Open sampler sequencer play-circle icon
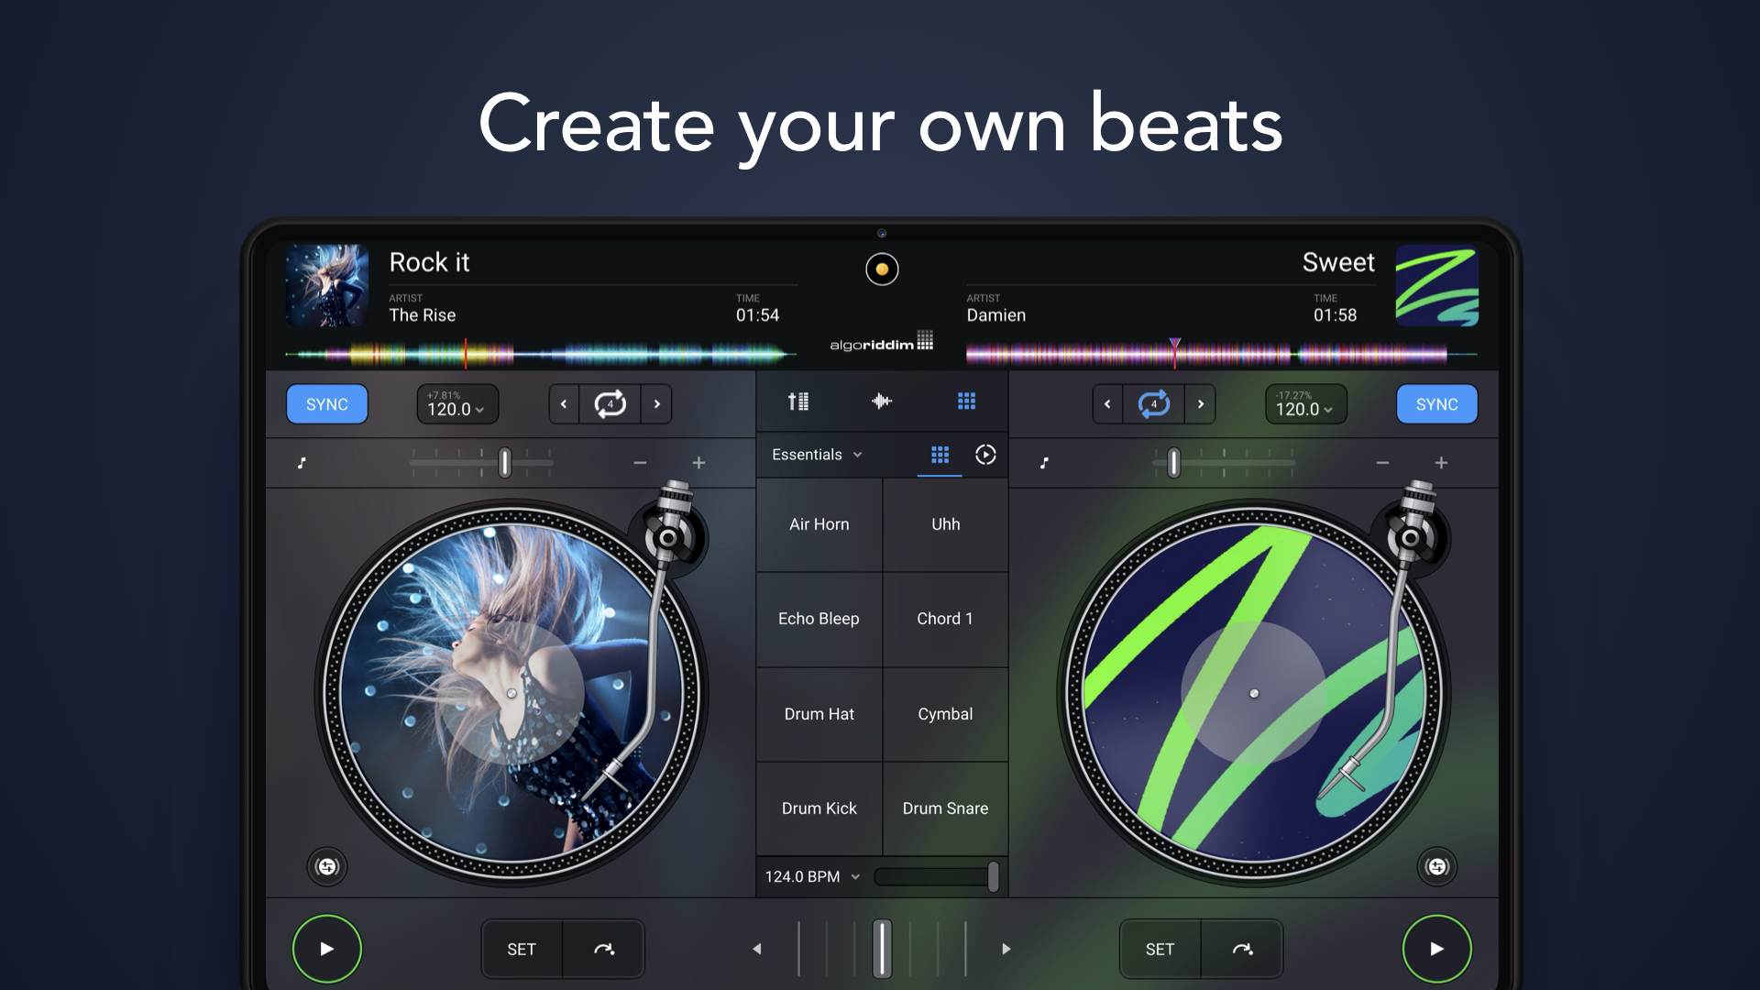 click(985, 455)
